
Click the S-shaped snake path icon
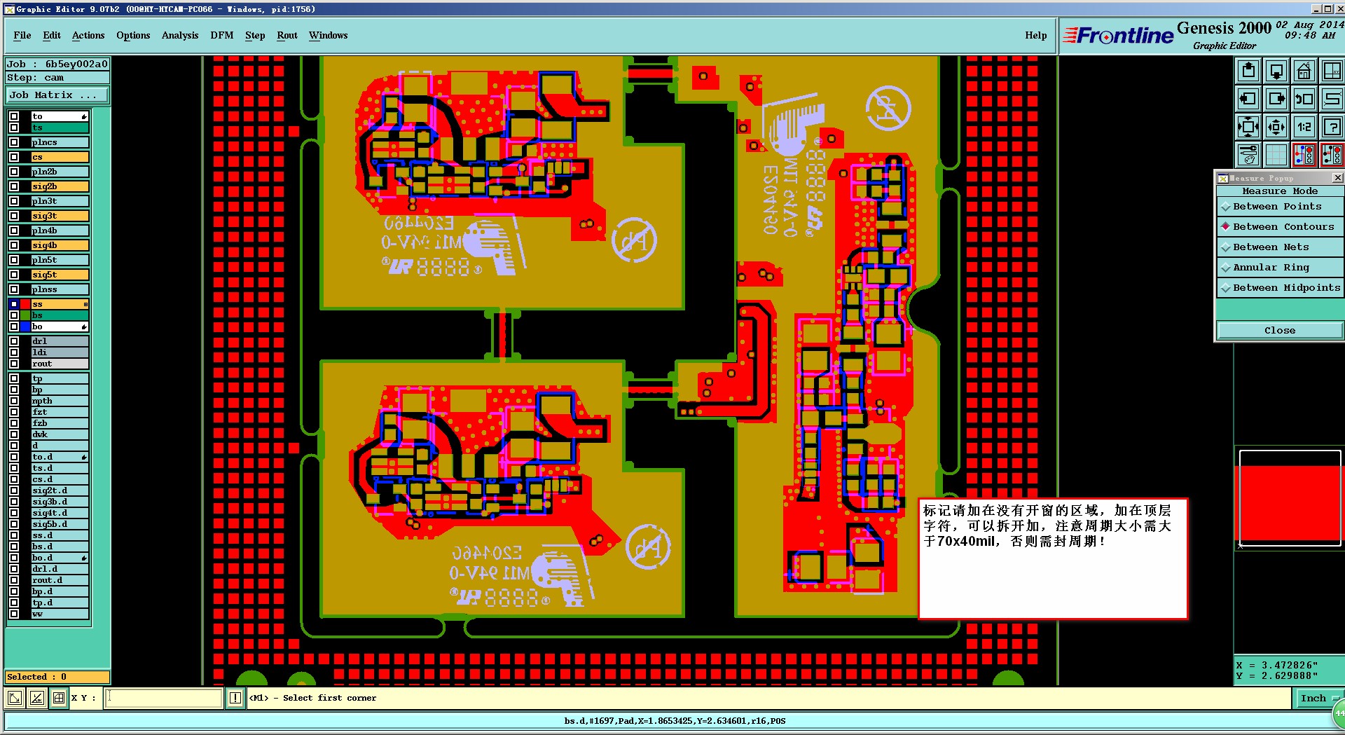pos(1332,99)
